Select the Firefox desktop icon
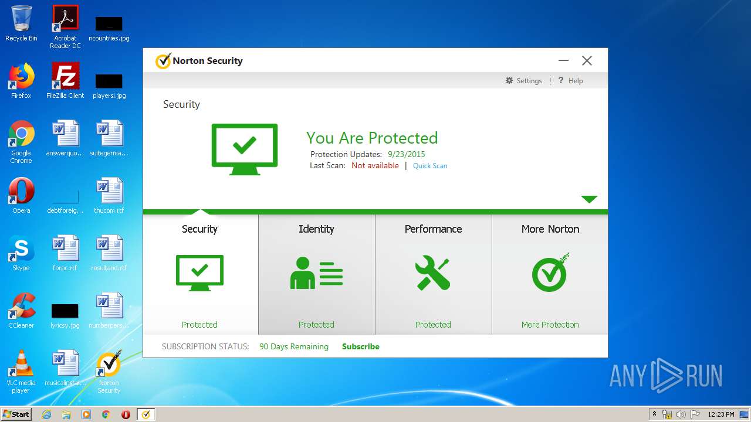Screen dimensions: 751x422 click(x=21, y=81)
